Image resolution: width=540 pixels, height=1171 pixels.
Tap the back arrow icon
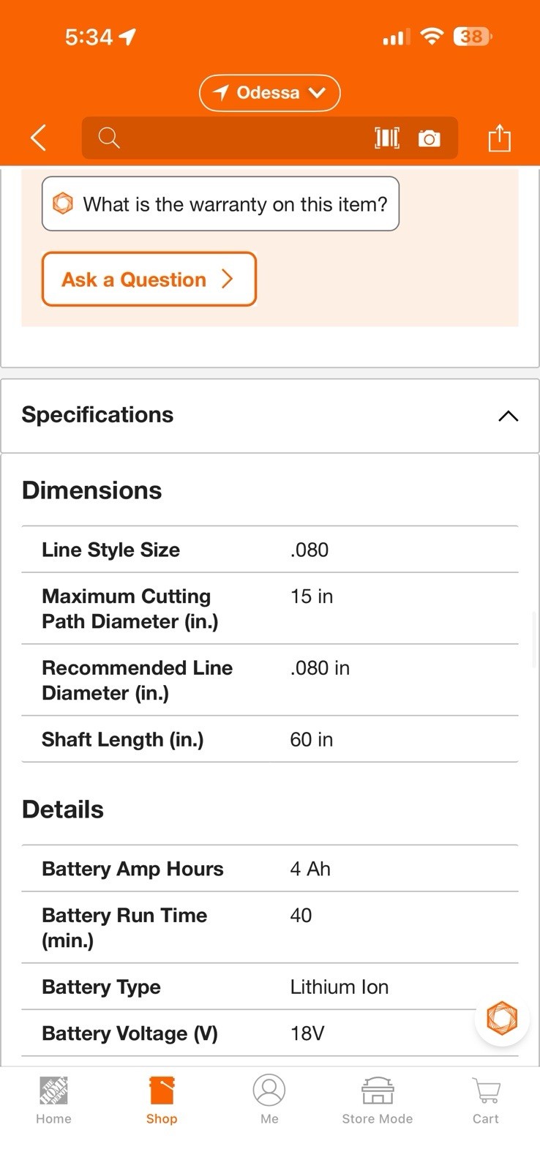(x=39, y=138)
